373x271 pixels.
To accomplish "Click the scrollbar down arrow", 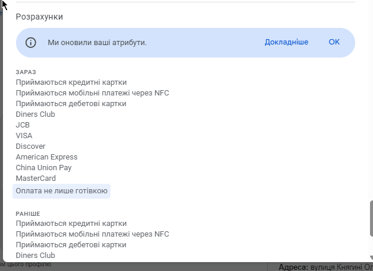I will click(371, 257).
